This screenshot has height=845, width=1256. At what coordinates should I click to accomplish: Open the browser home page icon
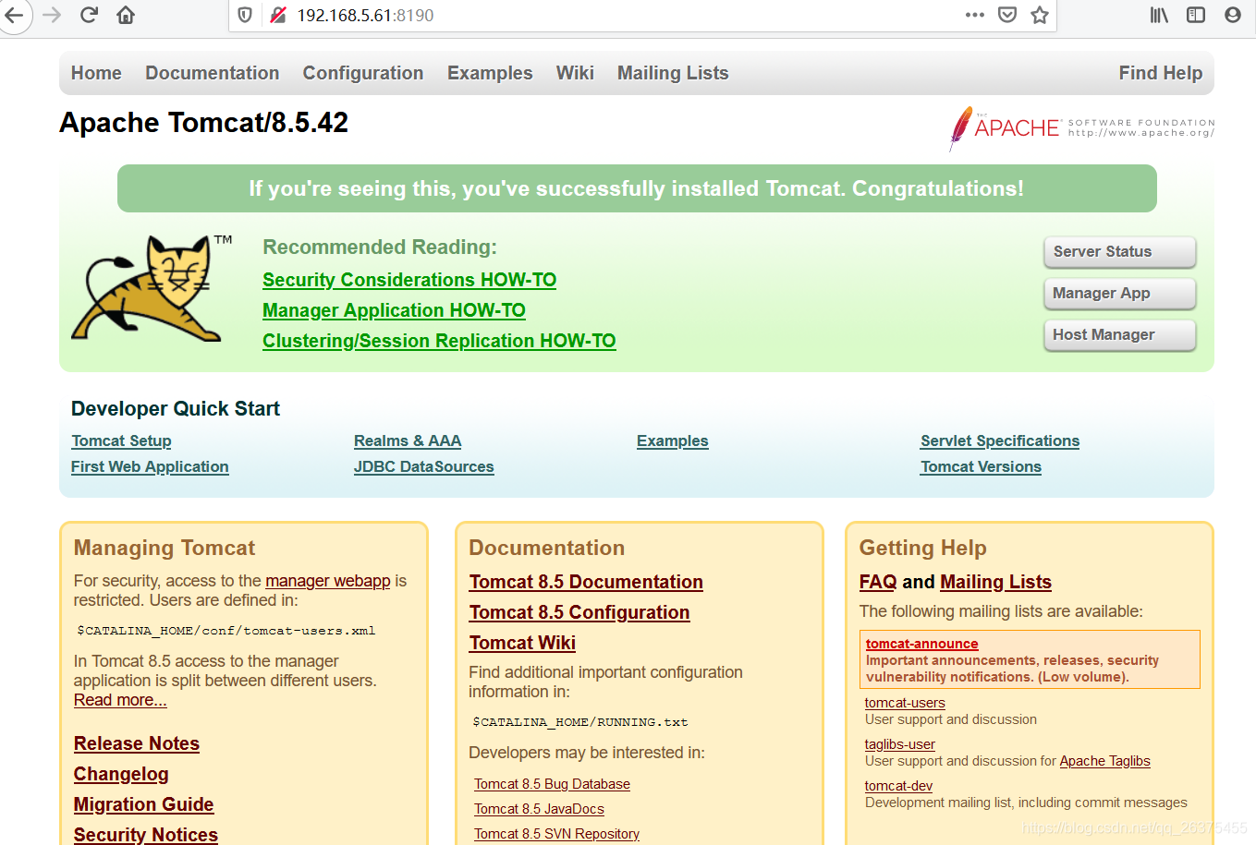click(x=126, y=15)
